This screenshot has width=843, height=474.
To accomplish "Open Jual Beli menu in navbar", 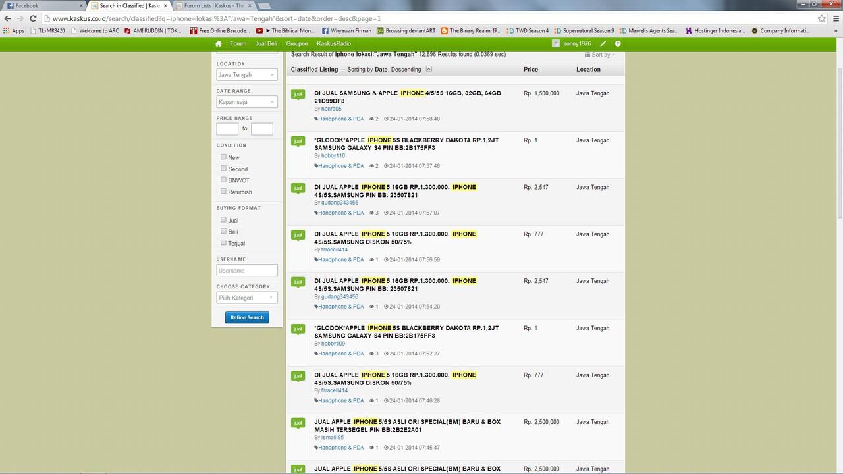I will pyautogui.click(x=266, y=43).
